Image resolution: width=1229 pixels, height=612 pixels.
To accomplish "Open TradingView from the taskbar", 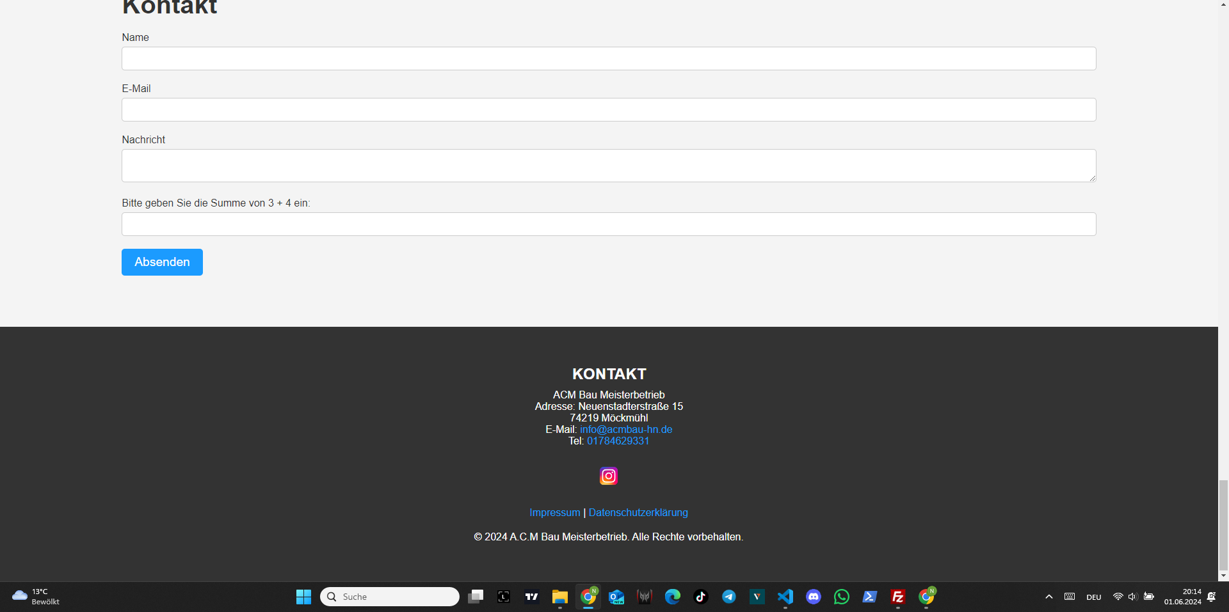I will click(x=531, y=597).
